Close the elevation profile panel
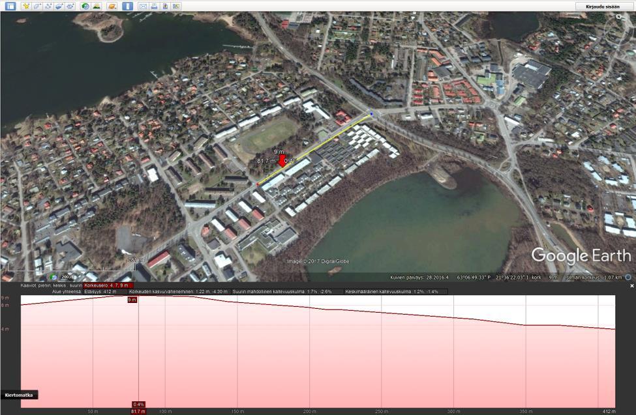This screenshot has height=415, width=636. coord(631,286)
